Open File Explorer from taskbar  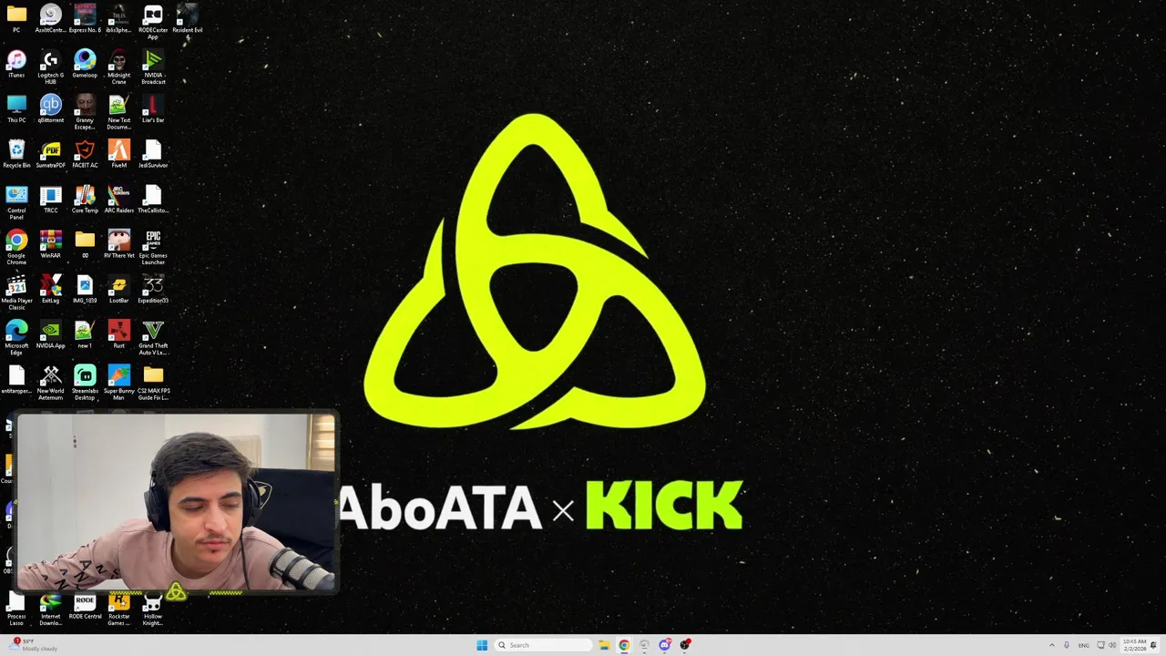[603, 645]
